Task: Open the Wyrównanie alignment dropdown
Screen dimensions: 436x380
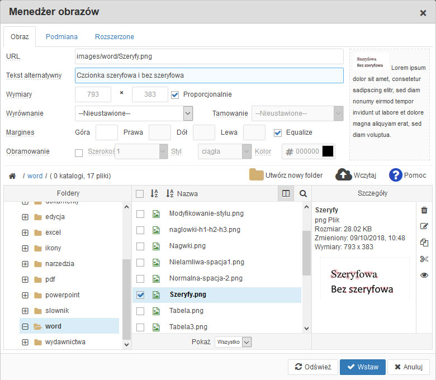Action: (134, 113)
